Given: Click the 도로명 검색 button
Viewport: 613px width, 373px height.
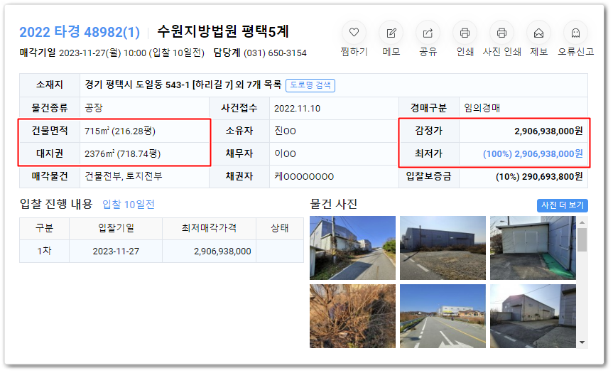Looking at the screenshot, I should 310,85.
